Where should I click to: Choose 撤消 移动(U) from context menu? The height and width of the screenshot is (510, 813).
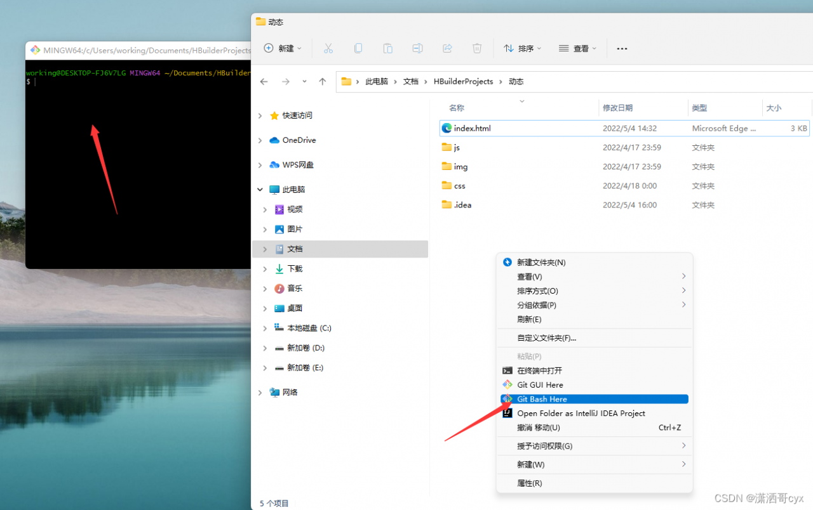pos(595,428)
